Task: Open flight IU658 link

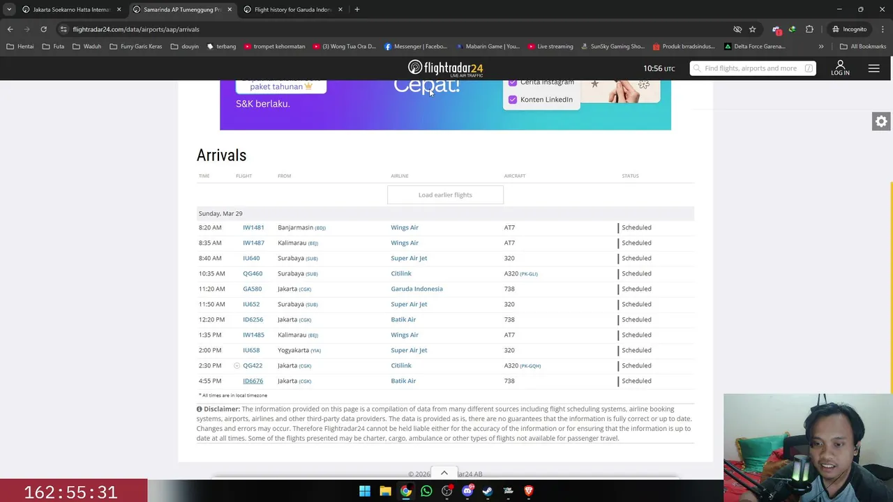Action: [x=251, y=350]
